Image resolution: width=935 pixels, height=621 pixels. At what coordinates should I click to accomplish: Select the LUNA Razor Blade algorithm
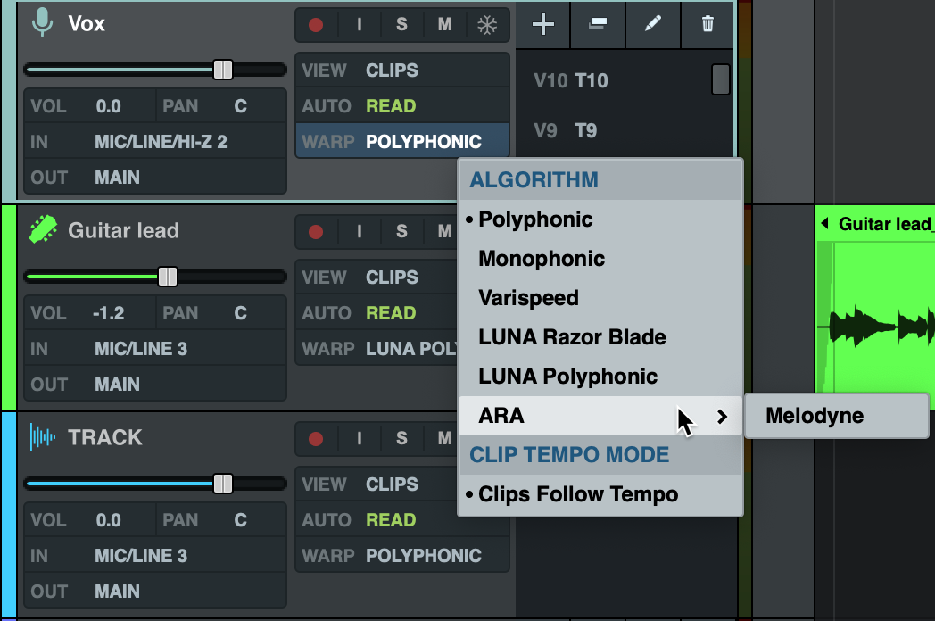click(572, 336)
